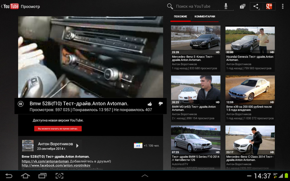Select title Mercedes-Benz C Class 2014
Screen dimensions: 290x181
(x=250, y=158)
